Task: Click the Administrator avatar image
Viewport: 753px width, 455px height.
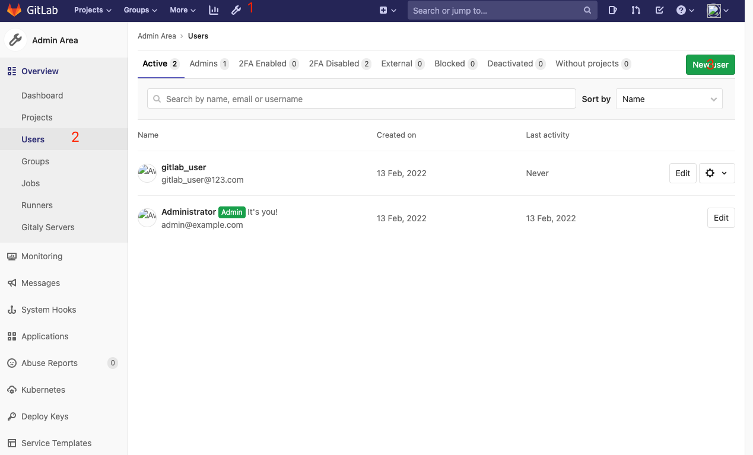Action: coord(147,218)
